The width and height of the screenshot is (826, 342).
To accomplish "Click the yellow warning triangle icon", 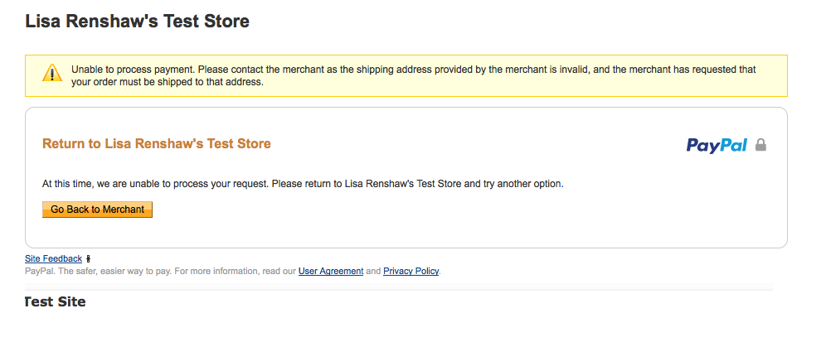I will (52, 73).
